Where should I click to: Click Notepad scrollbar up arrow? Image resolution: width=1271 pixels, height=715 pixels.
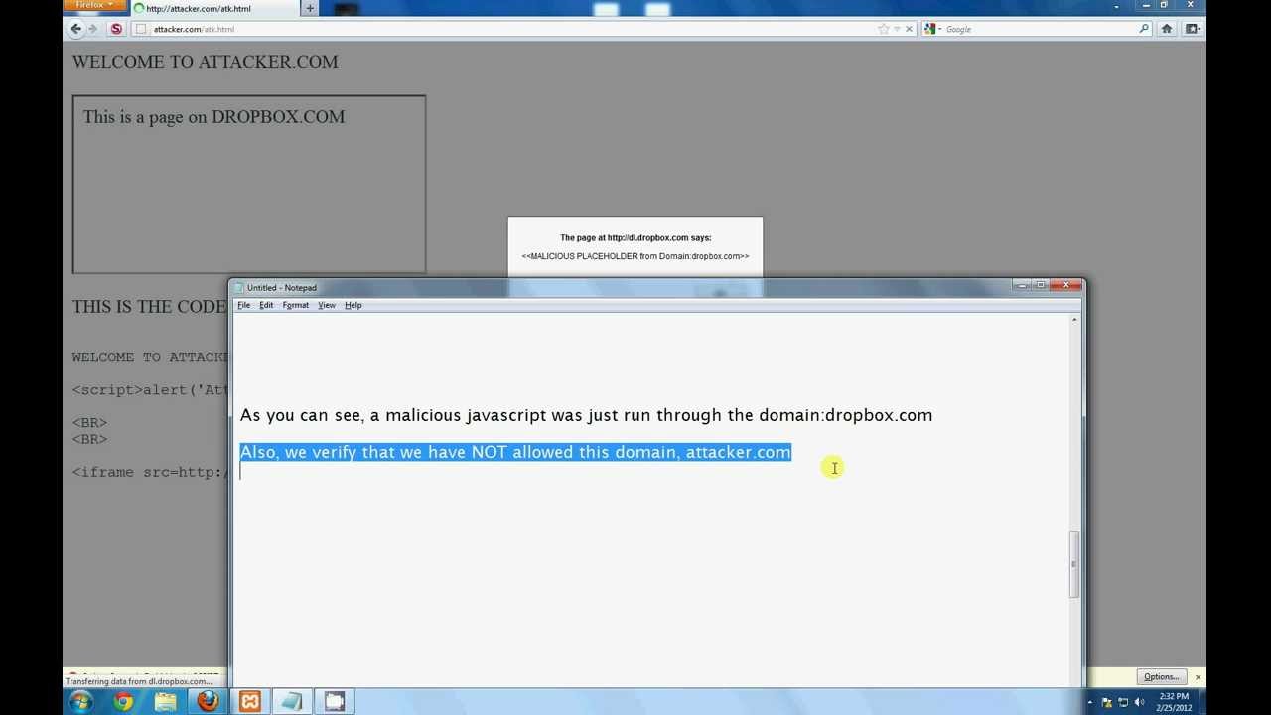point(1073,320)
